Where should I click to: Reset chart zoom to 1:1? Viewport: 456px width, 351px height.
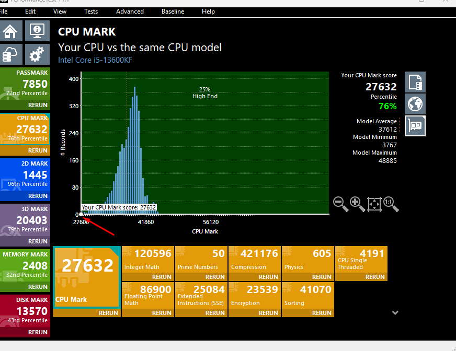pyautogui.click(x=391, y=204)
